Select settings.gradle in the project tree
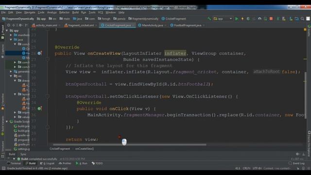This screenshot has width=311, height=175. tap(22, 149)
